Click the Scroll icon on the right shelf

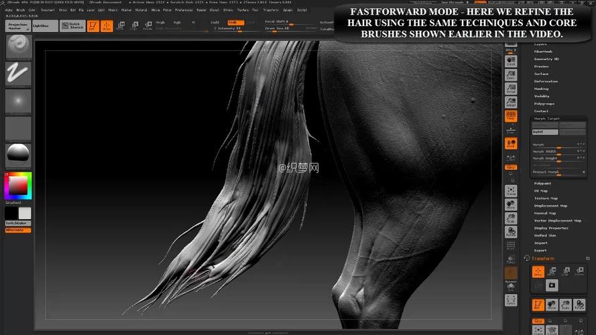[511, 61]
